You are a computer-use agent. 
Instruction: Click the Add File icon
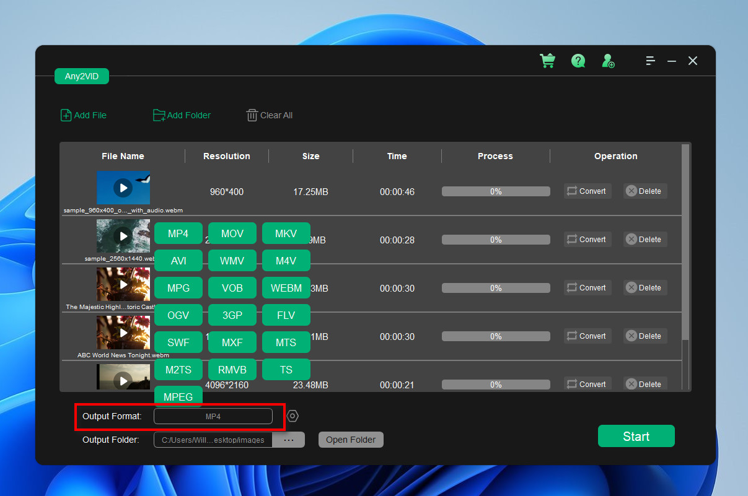66,115
